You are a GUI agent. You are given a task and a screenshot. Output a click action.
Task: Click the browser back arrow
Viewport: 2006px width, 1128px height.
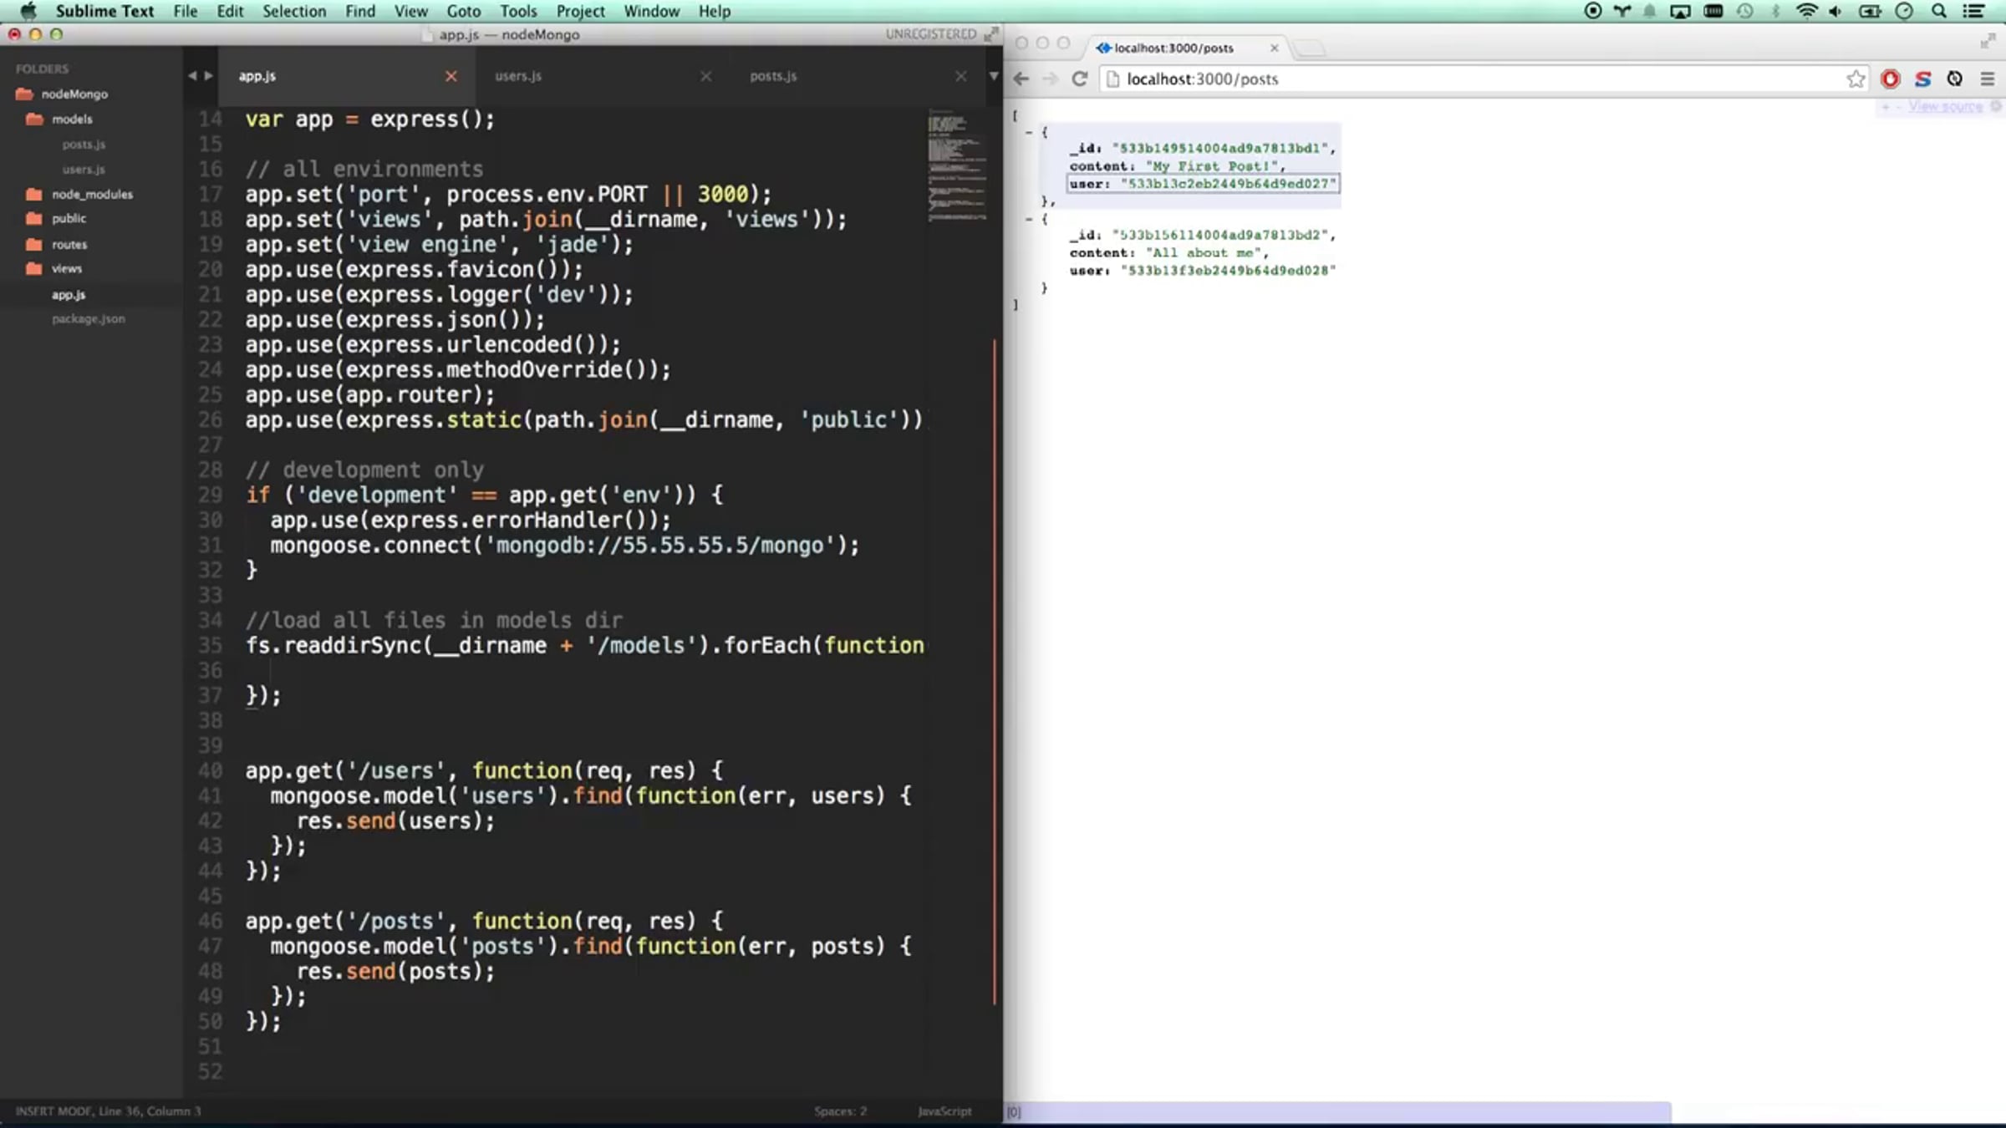tap(1021, 79)
